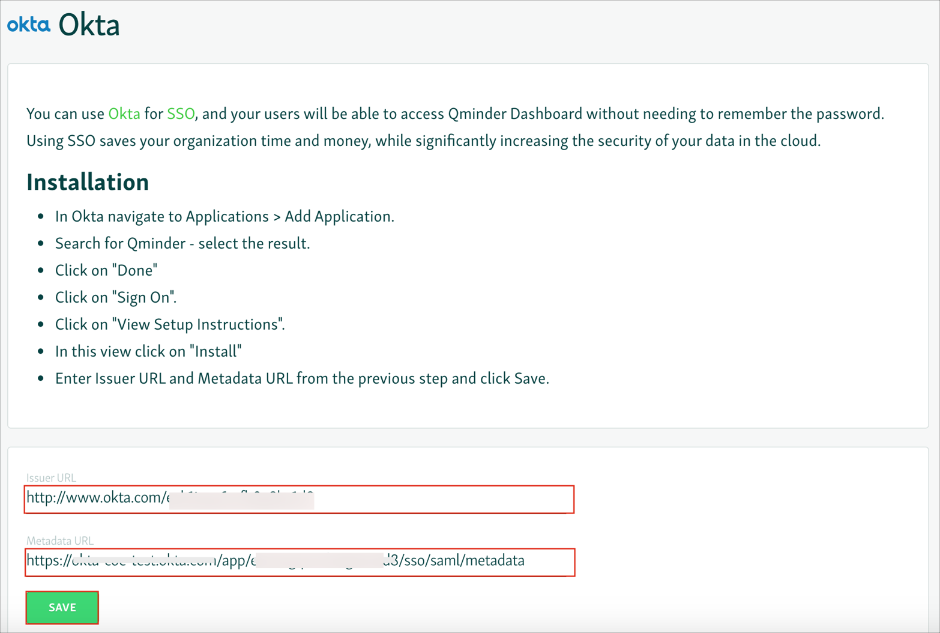Focus the Metadata URL input field
Viewport: 940px width, 633px height.
click(x=546, y=562)
